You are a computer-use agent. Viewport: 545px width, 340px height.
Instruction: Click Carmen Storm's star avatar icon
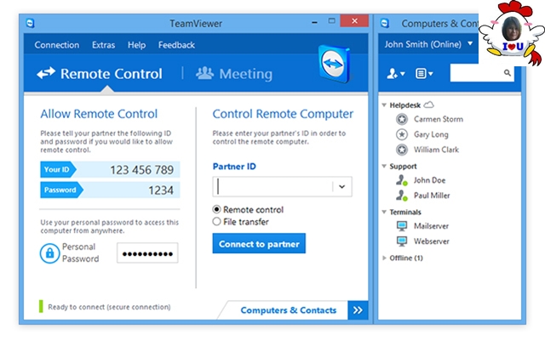pyautogui.click(x=402, y=119)
